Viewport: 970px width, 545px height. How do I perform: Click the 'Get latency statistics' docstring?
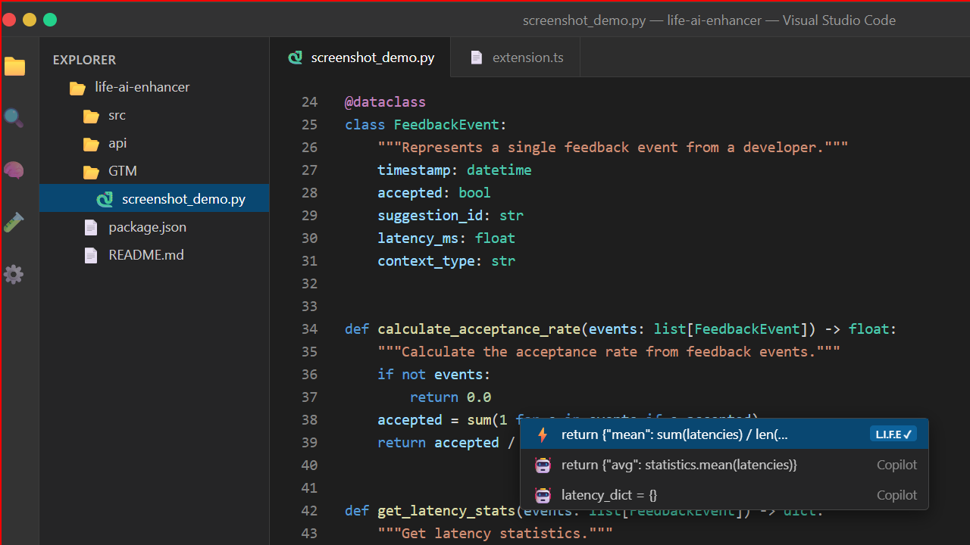(x=495, y=534)
